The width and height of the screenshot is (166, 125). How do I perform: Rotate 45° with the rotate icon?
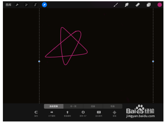pos(83,113)
